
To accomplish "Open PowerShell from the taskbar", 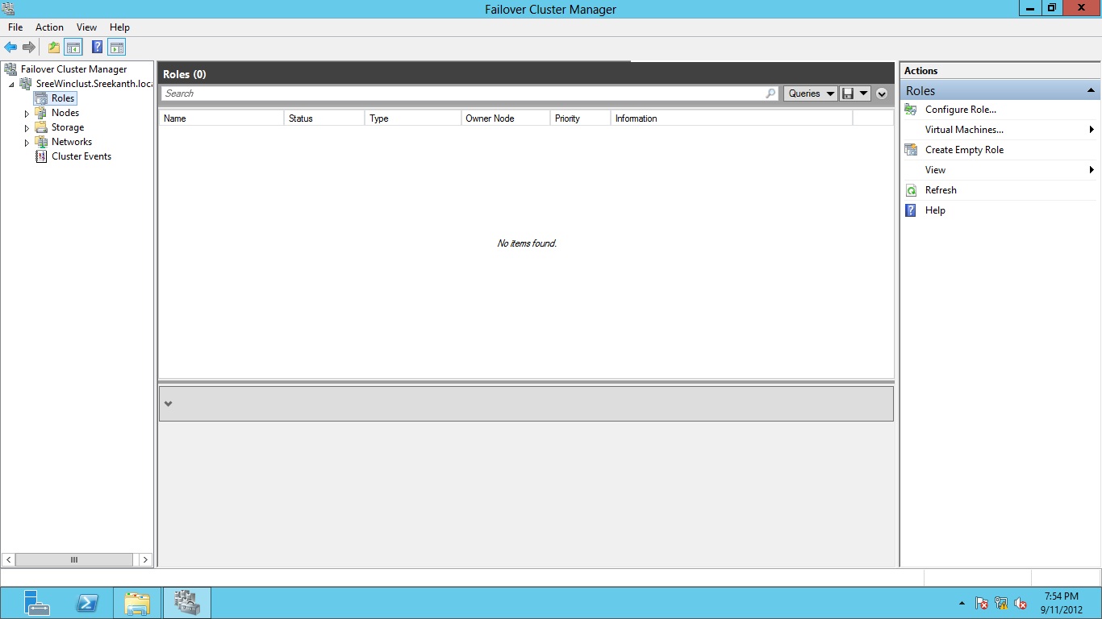I will point(87,603).
